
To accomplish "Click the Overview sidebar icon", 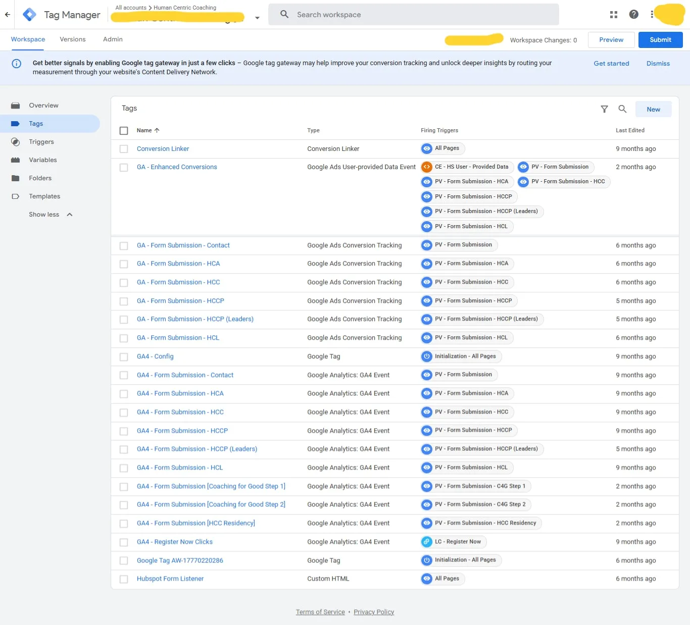I will [16, 106].
